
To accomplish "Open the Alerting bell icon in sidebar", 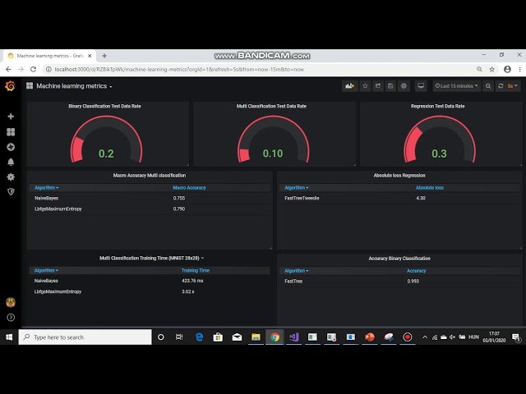I will 11,162.
